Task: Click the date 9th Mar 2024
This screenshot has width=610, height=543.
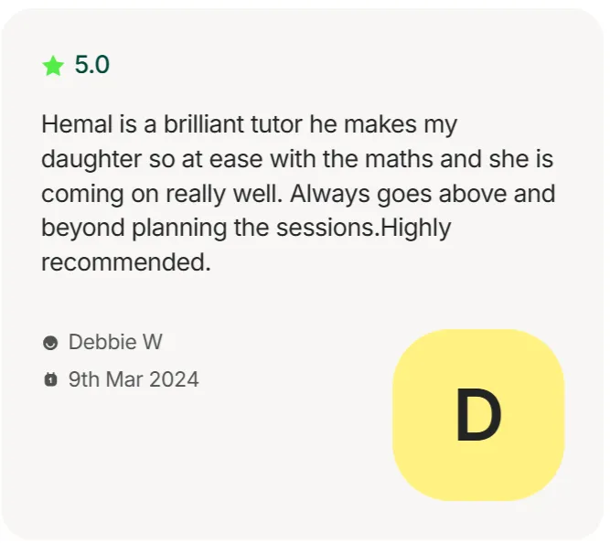Action: tap(134, 379)
